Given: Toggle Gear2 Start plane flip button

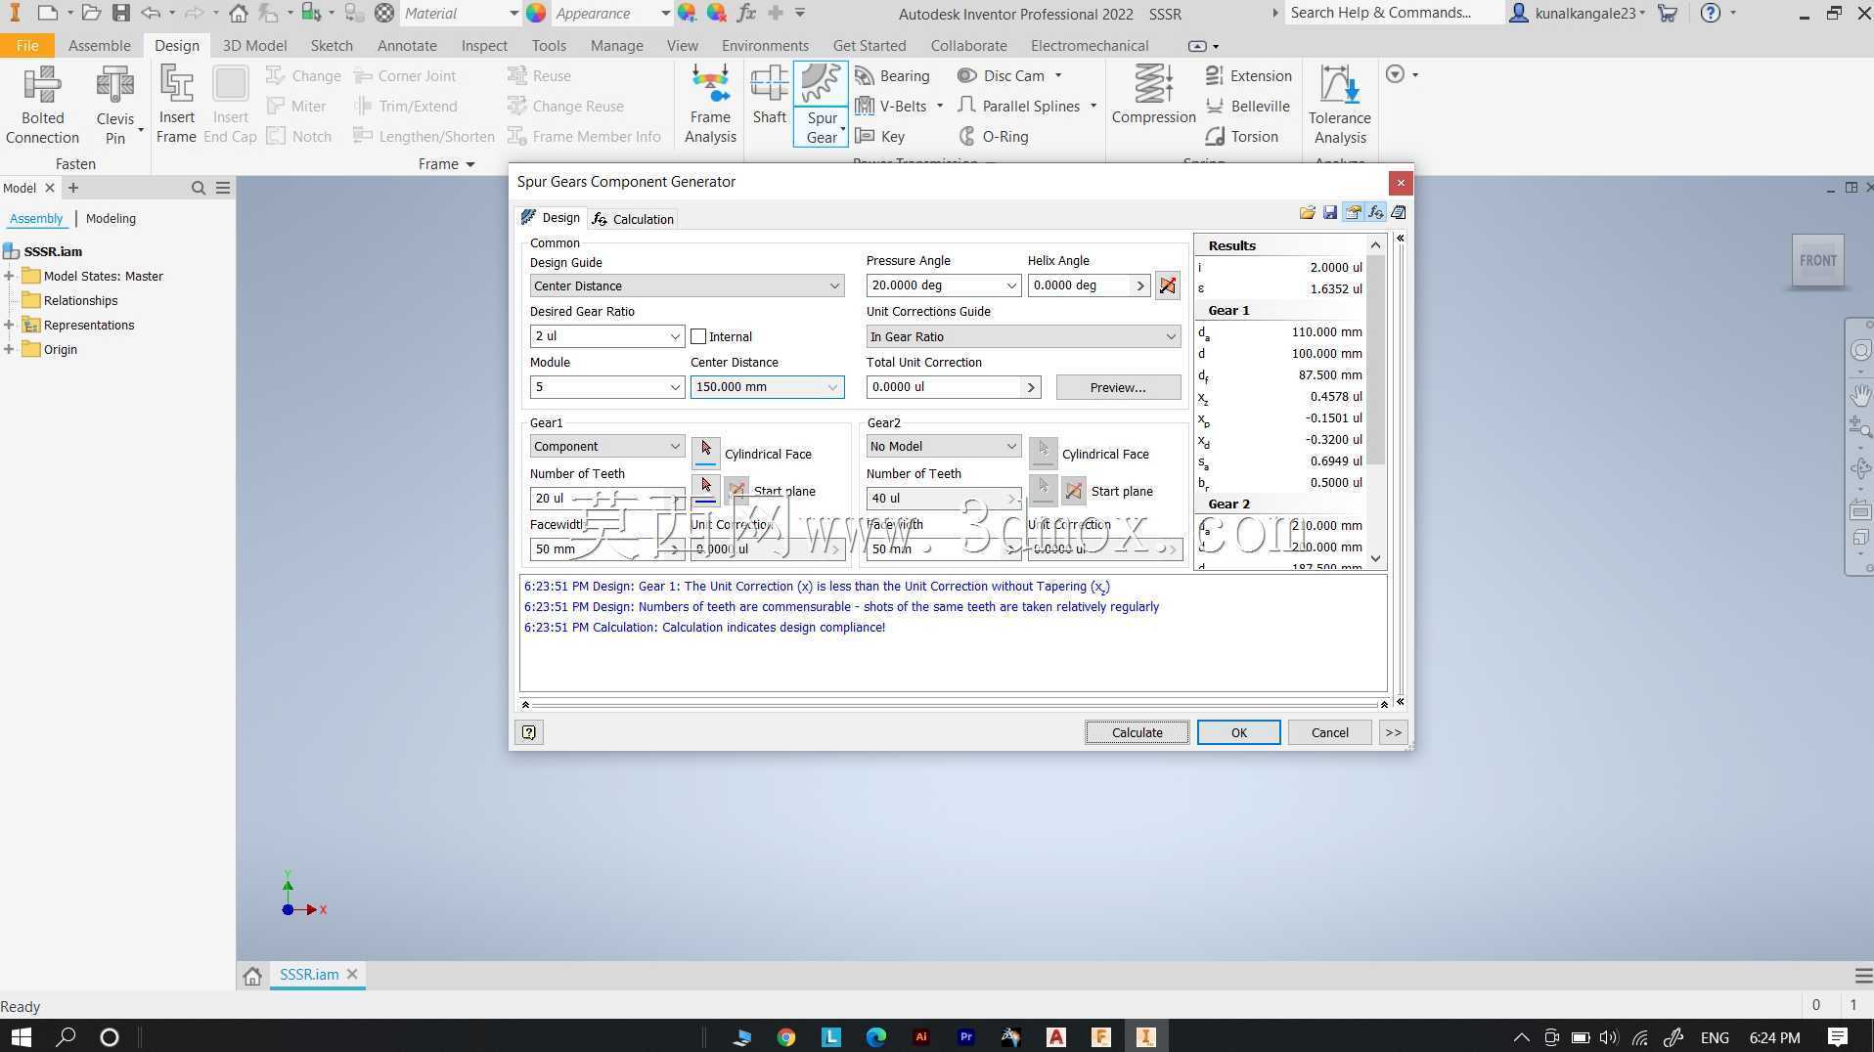Looking at the screenshot, I should click(1074, 491).
